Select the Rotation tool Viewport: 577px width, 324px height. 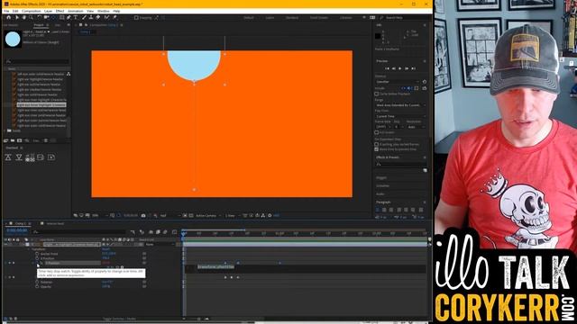40,17
